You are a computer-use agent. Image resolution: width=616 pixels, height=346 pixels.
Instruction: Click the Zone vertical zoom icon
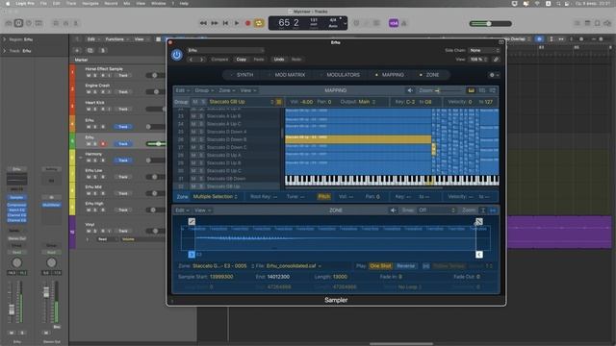483,210
